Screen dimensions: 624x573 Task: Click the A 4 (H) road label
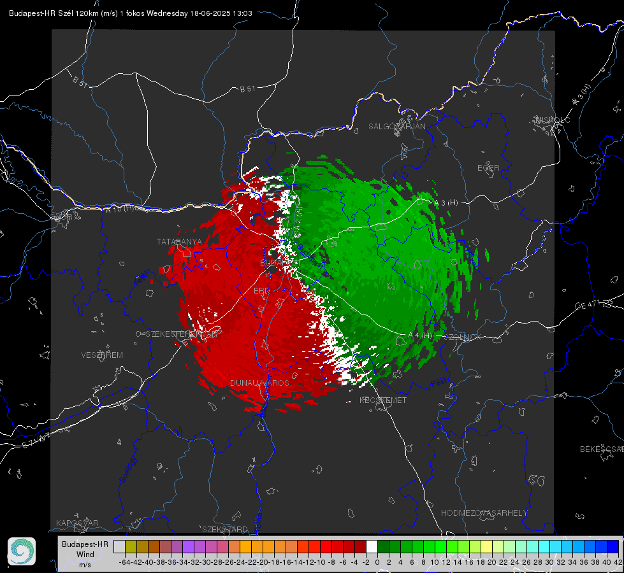pyautogui.click(x=420, y=336)
